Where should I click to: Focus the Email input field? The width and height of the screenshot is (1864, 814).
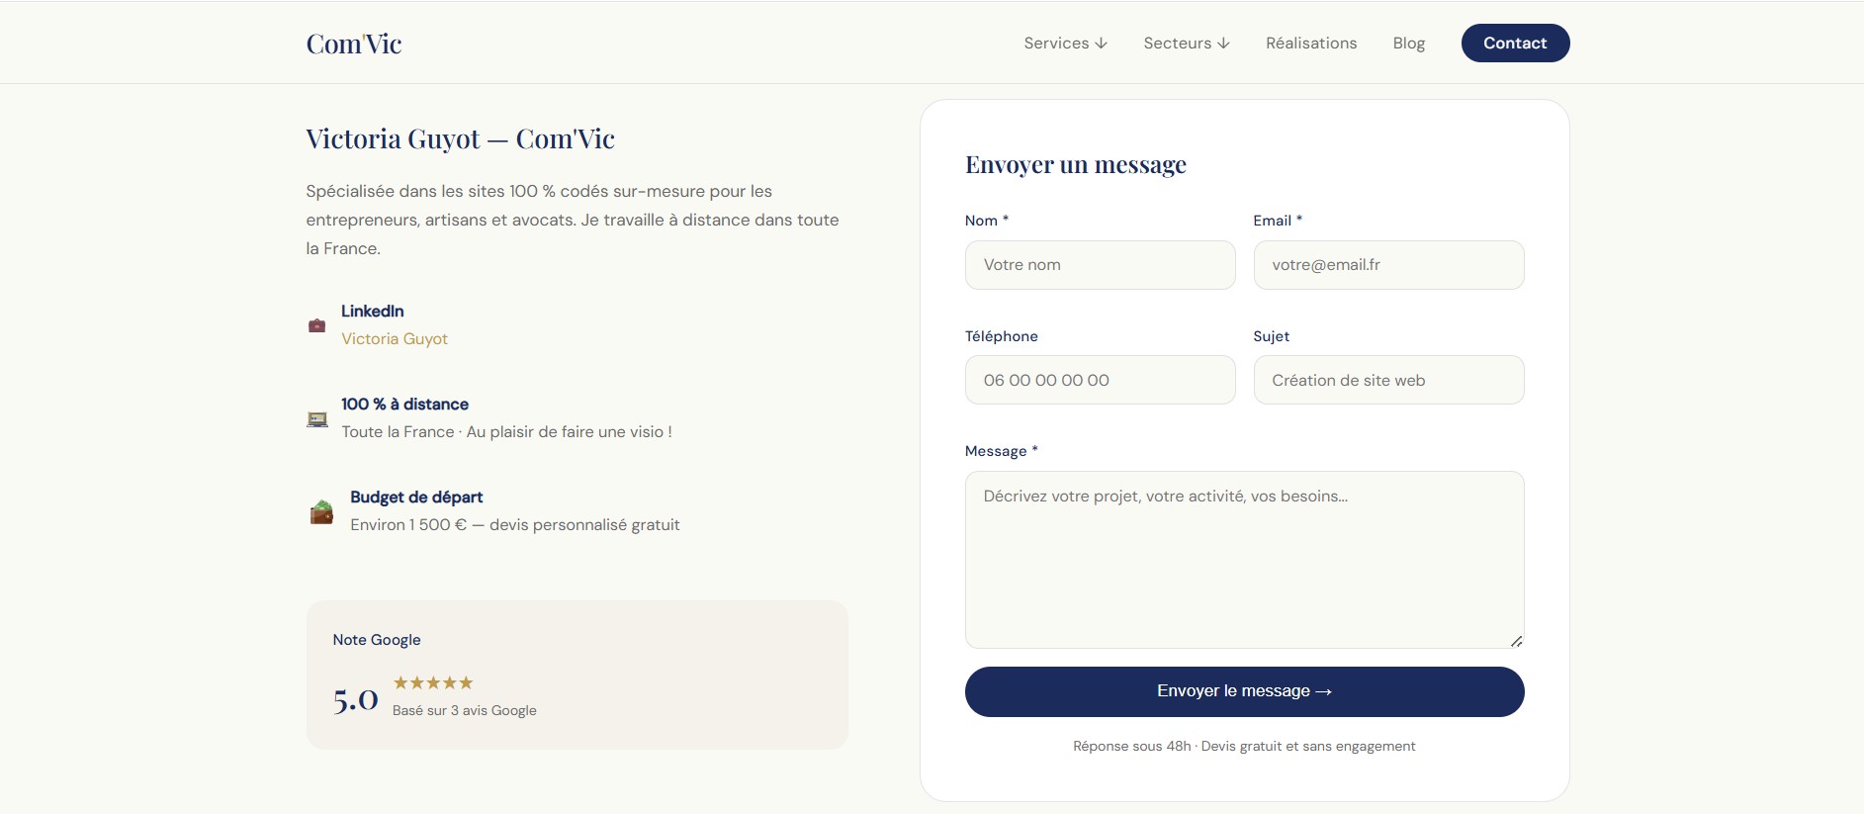click(1388, 265)
